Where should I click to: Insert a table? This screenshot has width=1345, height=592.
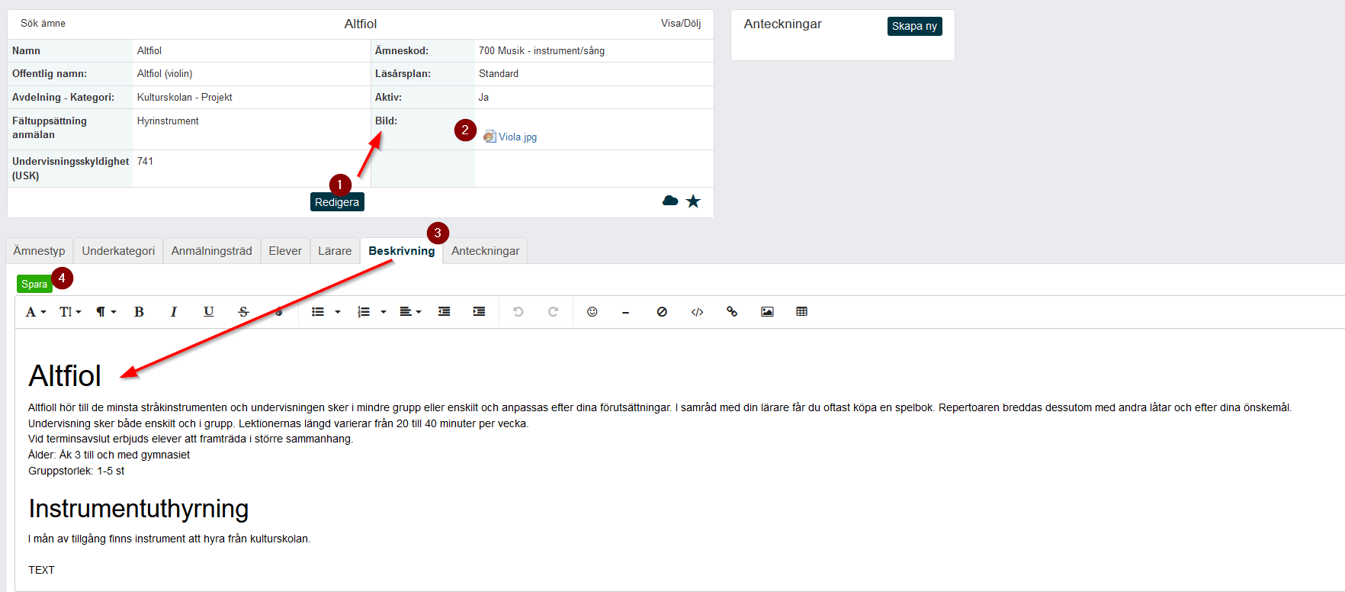pos(802,312)
